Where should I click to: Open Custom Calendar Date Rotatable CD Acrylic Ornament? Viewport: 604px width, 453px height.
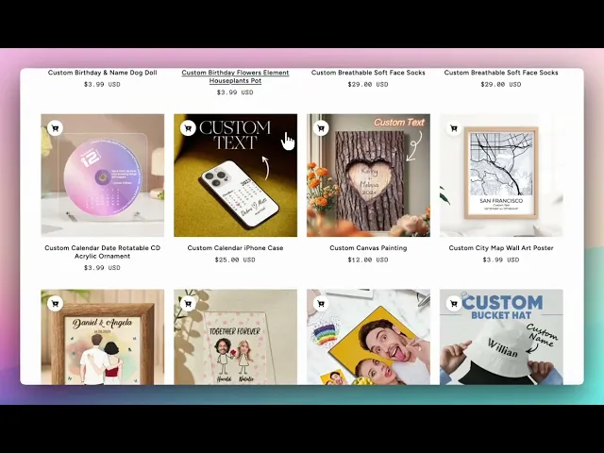103,252
